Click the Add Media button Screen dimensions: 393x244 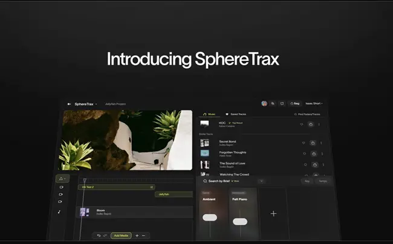tap(121, 236)
